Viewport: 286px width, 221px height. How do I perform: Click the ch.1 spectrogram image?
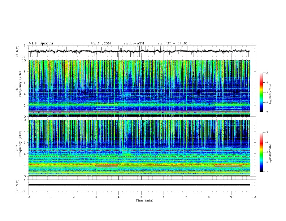point(139,88)
